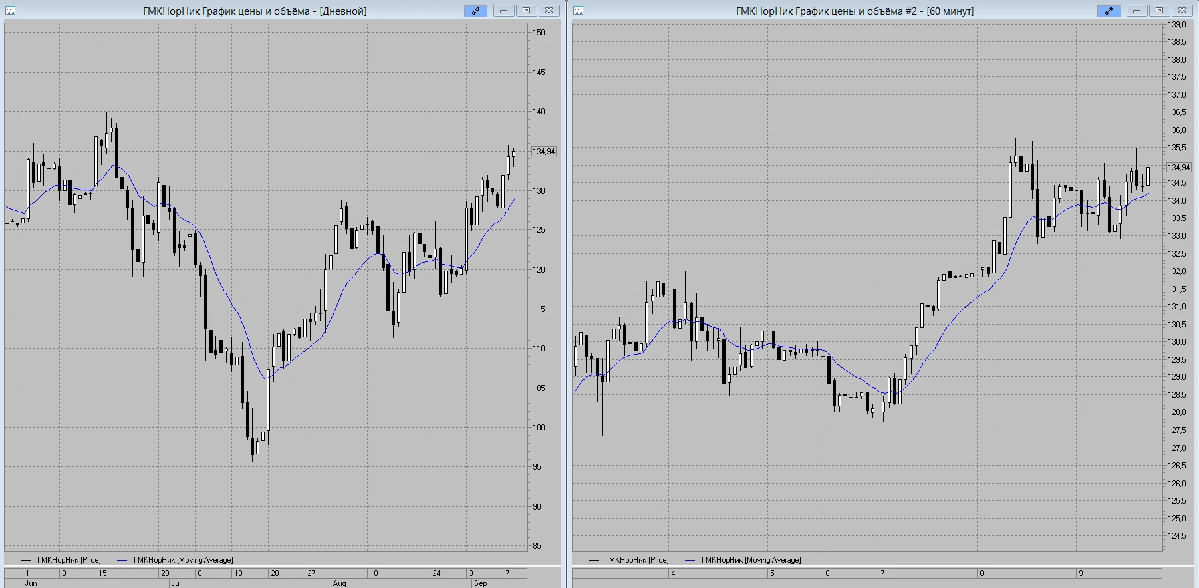Viewport: 1199px width, 588px height.
Task: Close the Дневной chart window
Action: pos(549,11)
